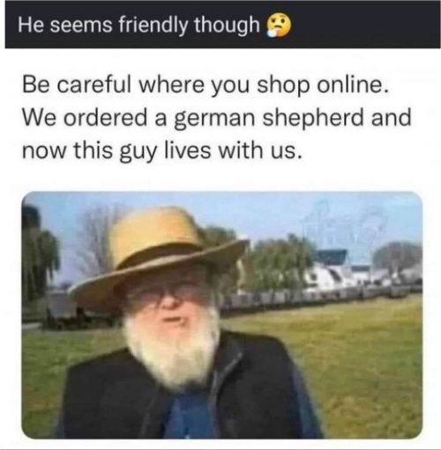The image size is (441, 450).
Task: Click the man's white beard
Action: point(172,346)
